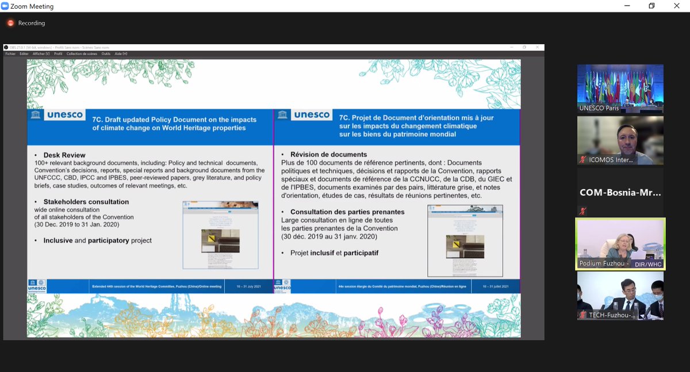Click 'Inclusive and participatory project' bullet
690x372 pixels.
(97, 240)
